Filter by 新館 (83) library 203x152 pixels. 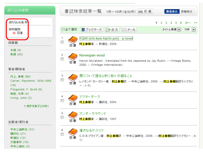click(16, 54)
